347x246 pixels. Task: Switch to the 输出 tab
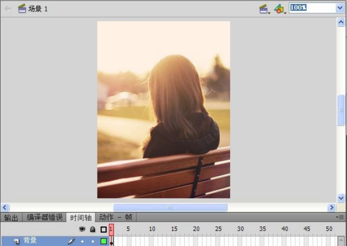11,218
